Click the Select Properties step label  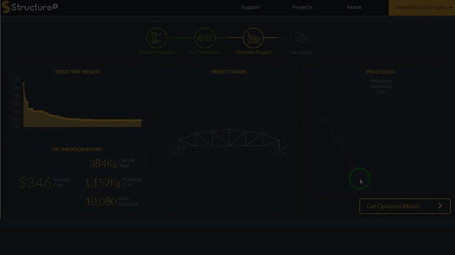[157, 53]
